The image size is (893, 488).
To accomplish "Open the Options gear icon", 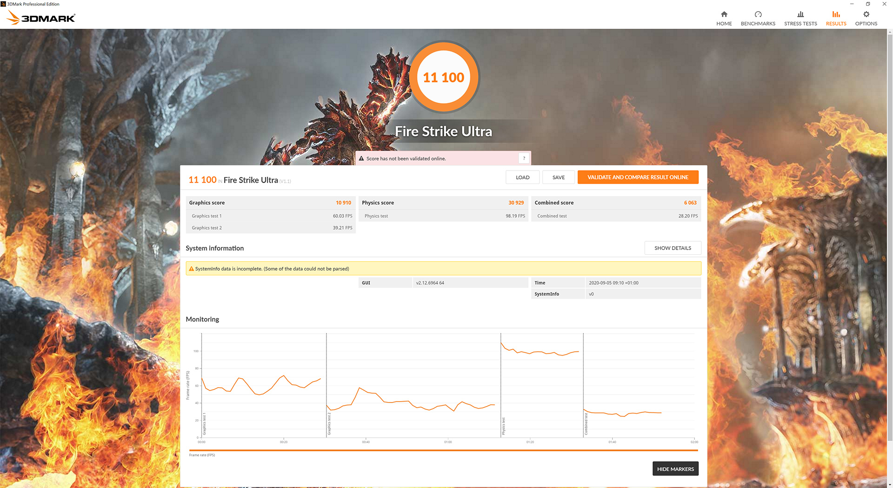I will pos(866,14).
